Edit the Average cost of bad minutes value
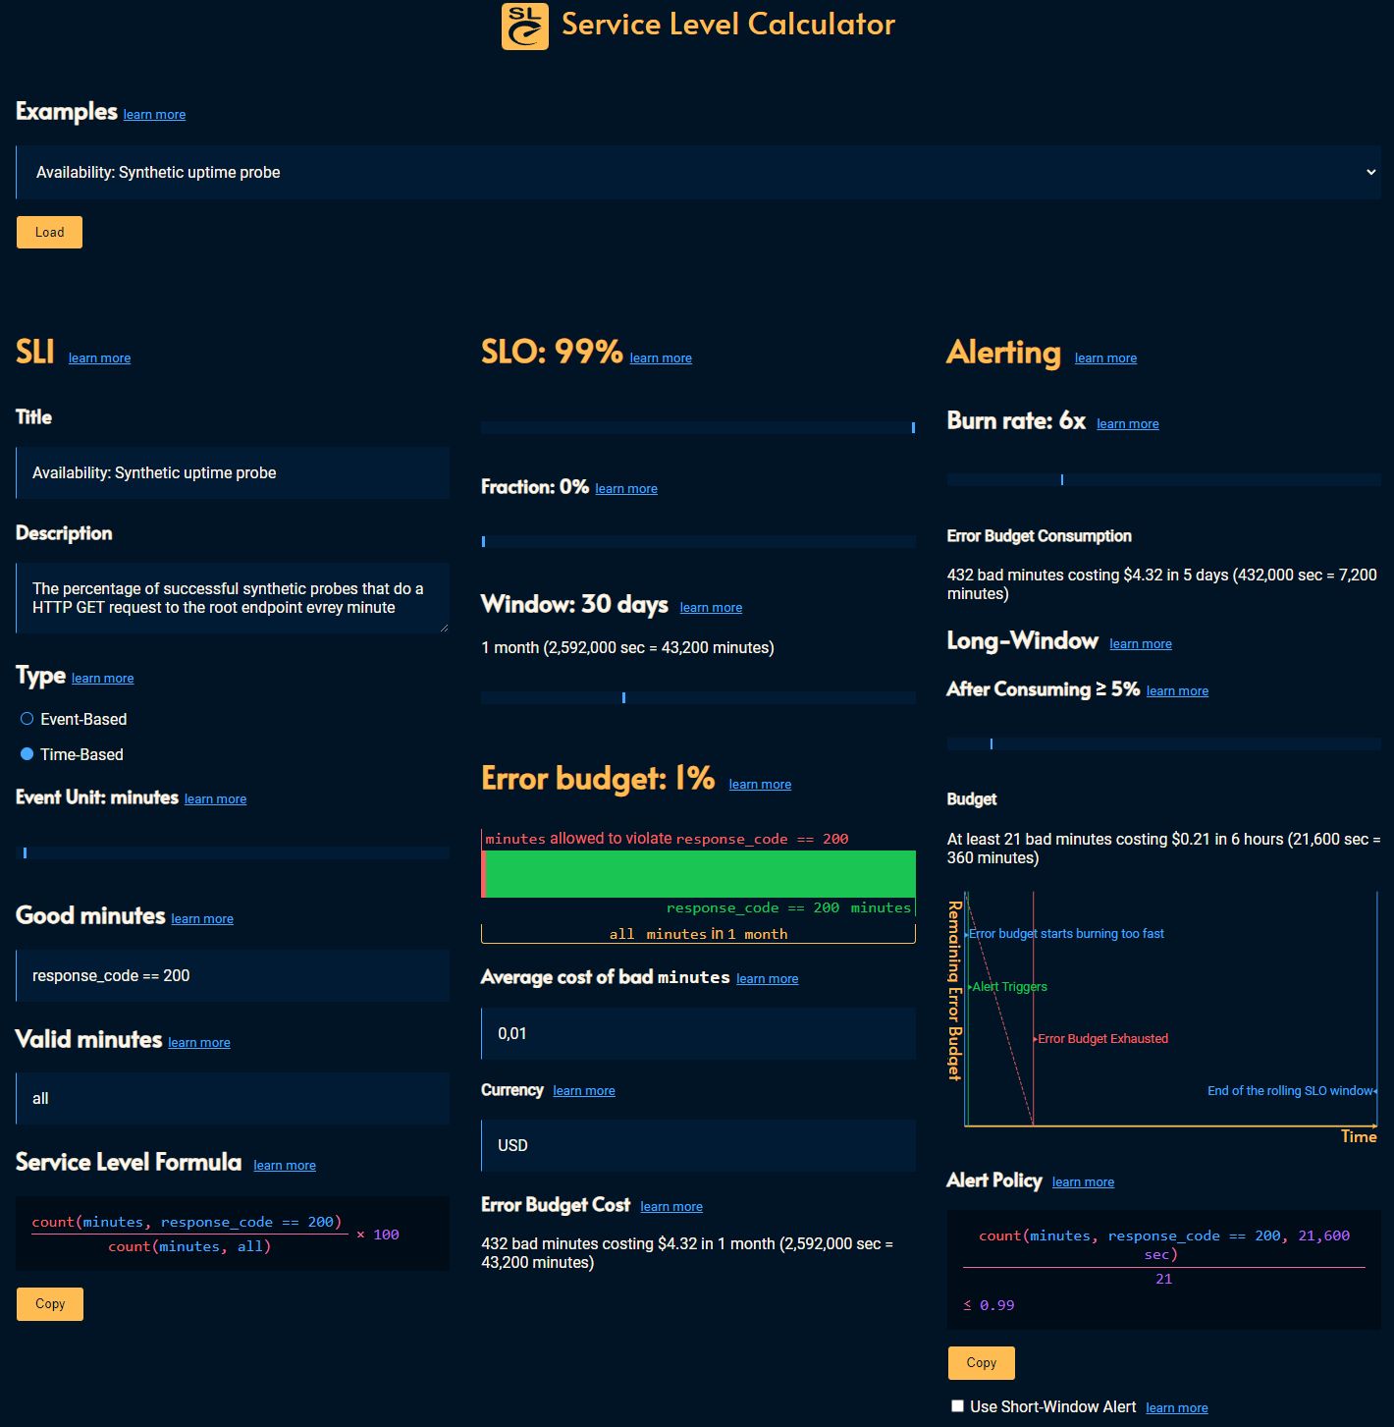The height and width of the screenshot is (1427, 1394). click(x=697, y=1033)
